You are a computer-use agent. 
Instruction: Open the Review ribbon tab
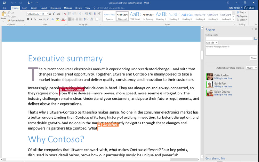pos(78,8)
